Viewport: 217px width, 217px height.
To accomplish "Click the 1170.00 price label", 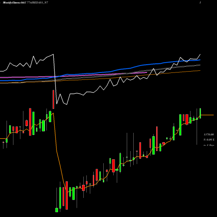I will tap(209, 135).
